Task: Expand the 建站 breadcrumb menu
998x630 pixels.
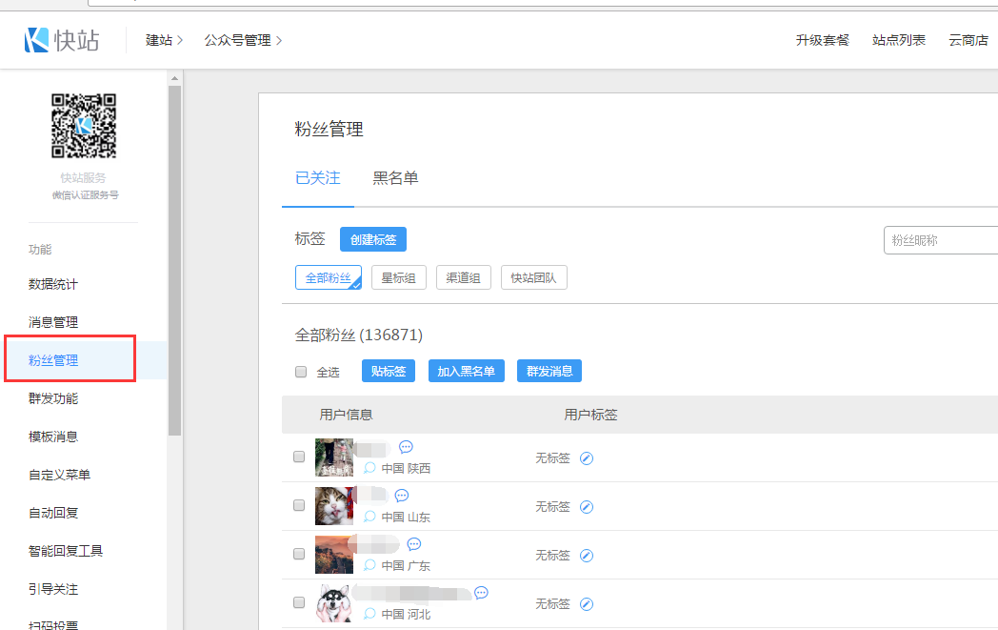Action: click(164, 40)
